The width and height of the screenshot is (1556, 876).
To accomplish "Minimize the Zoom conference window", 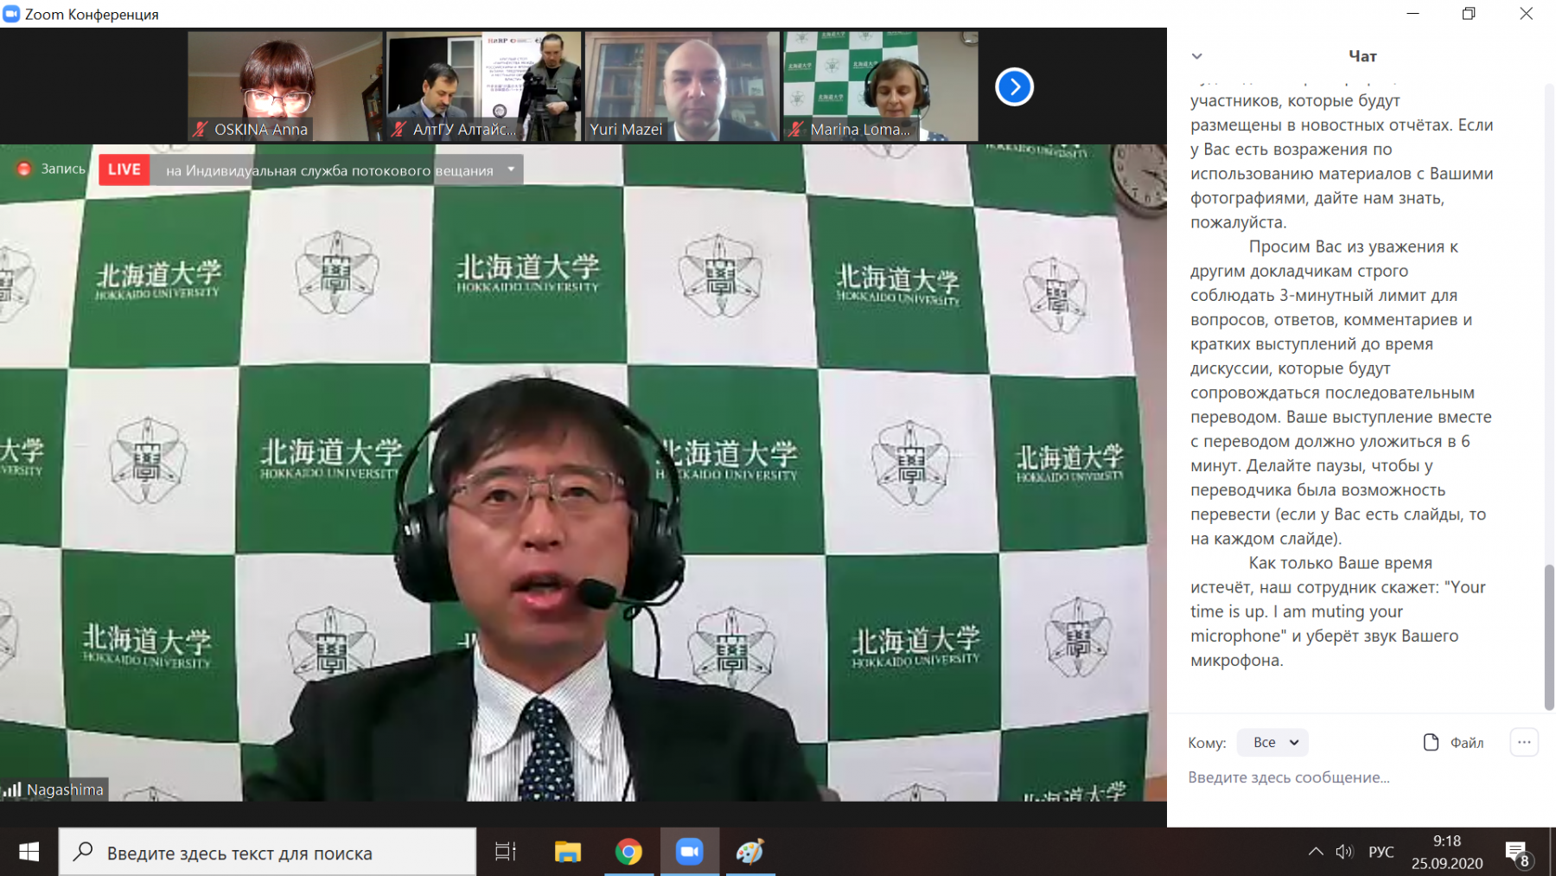I will 1413,14.
